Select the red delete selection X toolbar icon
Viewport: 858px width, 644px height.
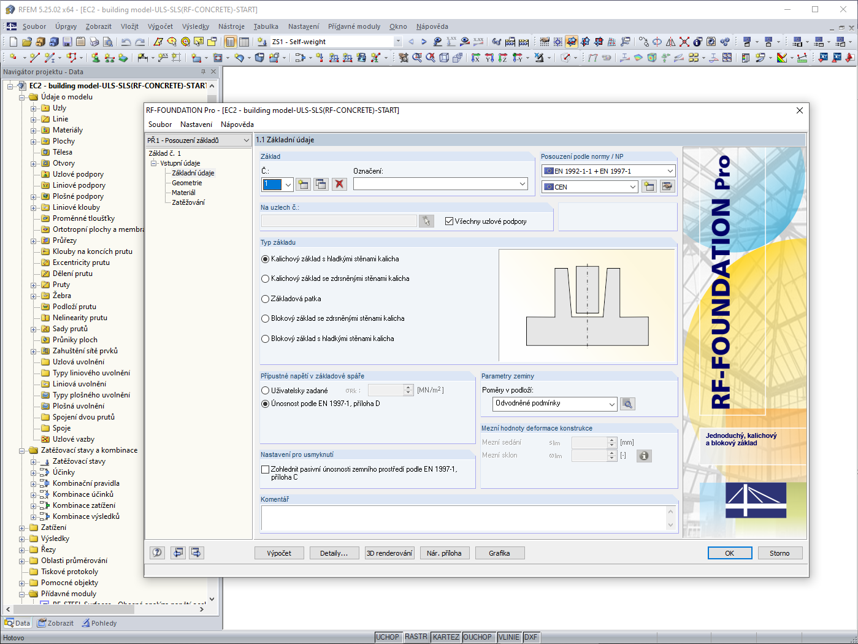coord(684,42)
